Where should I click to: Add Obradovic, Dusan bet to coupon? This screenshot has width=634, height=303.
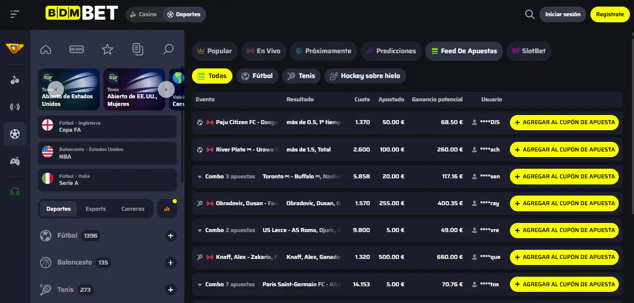564,203
